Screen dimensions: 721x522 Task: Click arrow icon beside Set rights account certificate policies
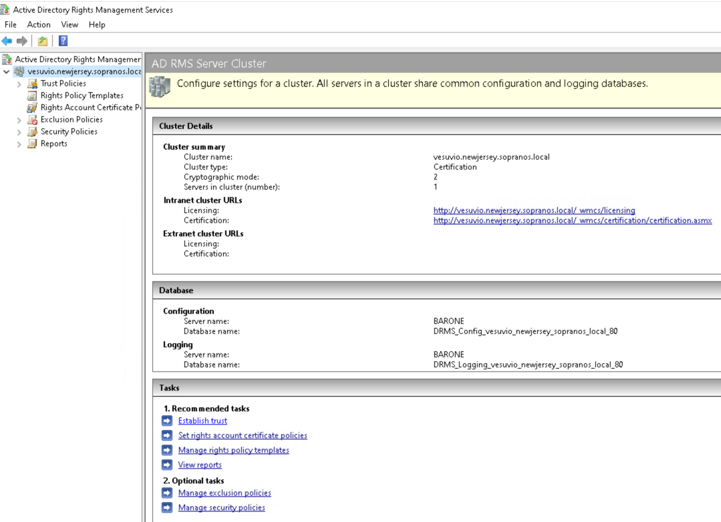tap(167, 435)
